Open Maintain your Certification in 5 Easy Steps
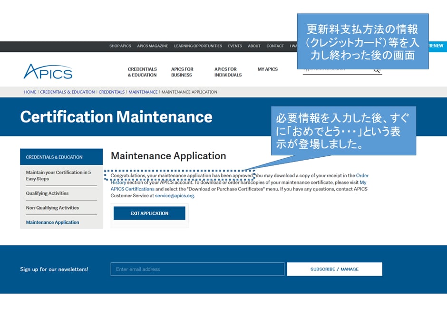 click(x=58, y=175)
